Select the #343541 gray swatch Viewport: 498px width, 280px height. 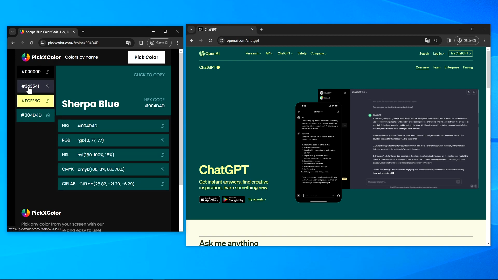point(35,86)
